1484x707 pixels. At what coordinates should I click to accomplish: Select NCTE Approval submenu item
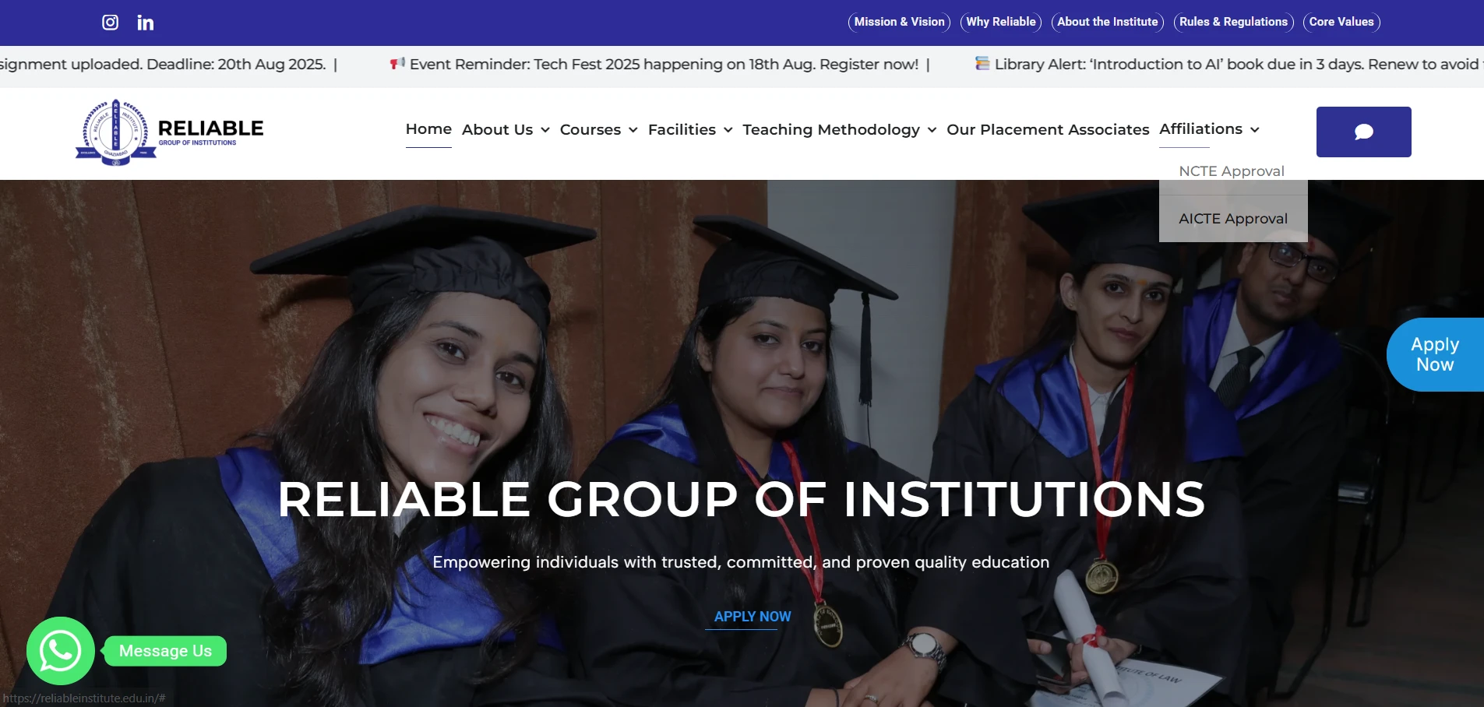click(1232, 171)
